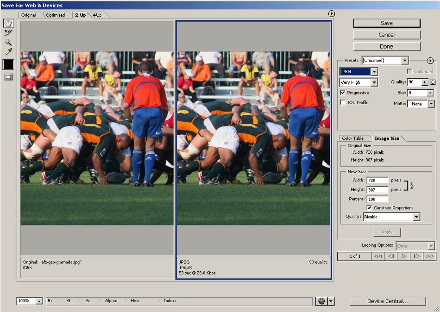Screen dimensions: 440x312
Task: Select the Slice Select tool
Action: 8,33
